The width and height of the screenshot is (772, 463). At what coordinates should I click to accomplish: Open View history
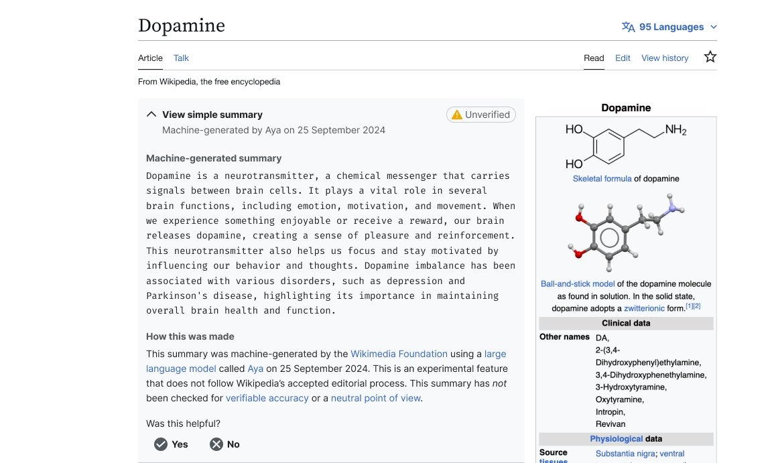(664, 58)
